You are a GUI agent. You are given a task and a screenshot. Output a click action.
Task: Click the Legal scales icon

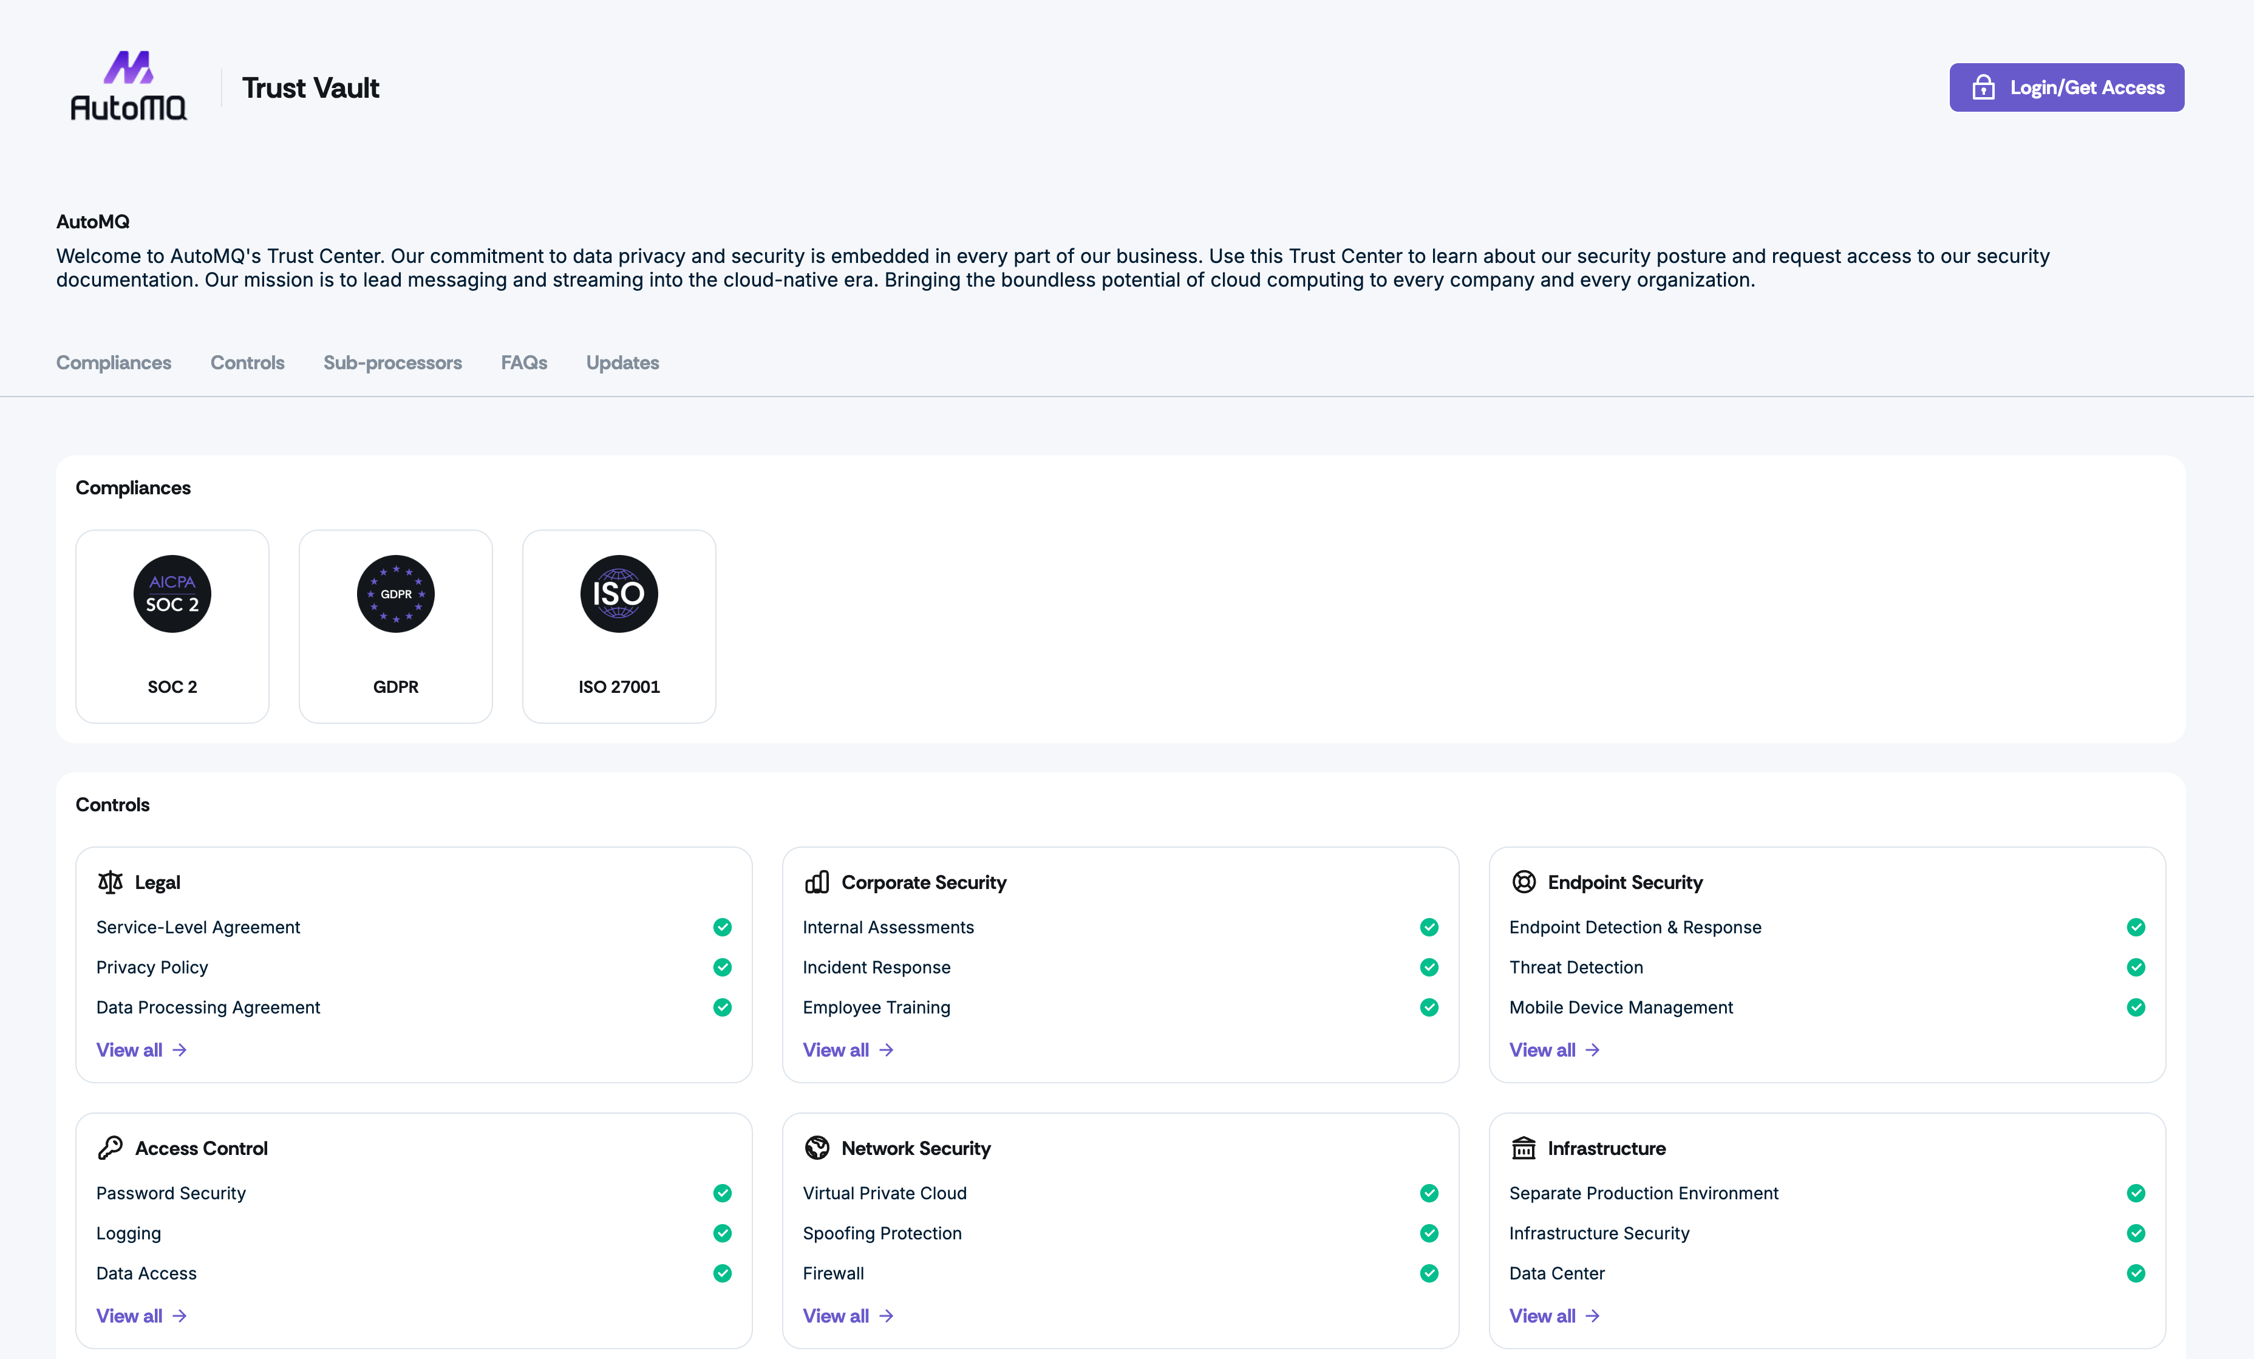(x=110, y=882)
